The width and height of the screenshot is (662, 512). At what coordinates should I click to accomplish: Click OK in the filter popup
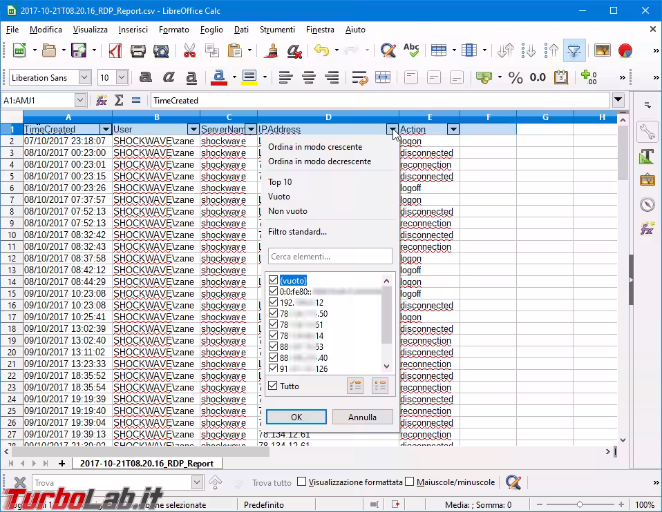(296, 417)
